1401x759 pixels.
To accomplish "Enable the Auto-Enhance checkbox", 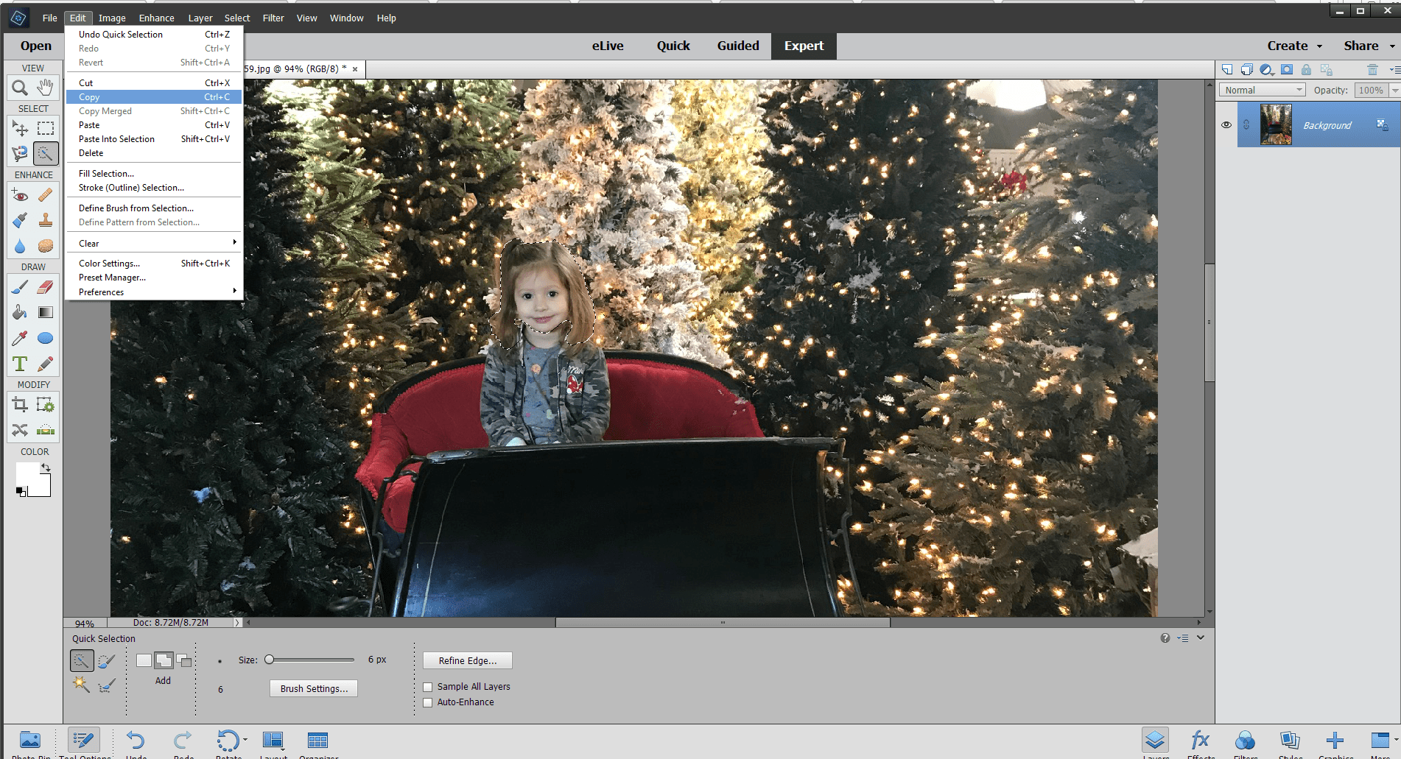I will pos(428,703).
